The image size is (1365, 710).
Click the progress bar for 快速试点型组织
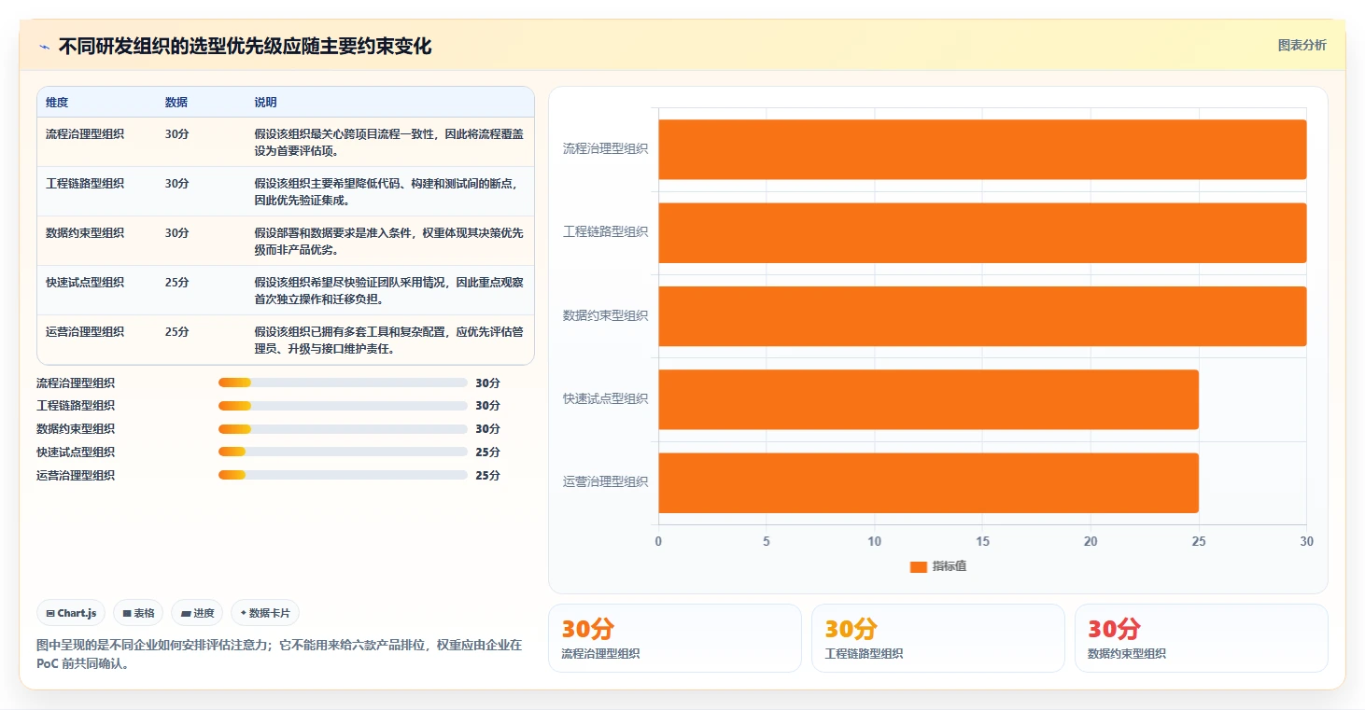(343, 452)
